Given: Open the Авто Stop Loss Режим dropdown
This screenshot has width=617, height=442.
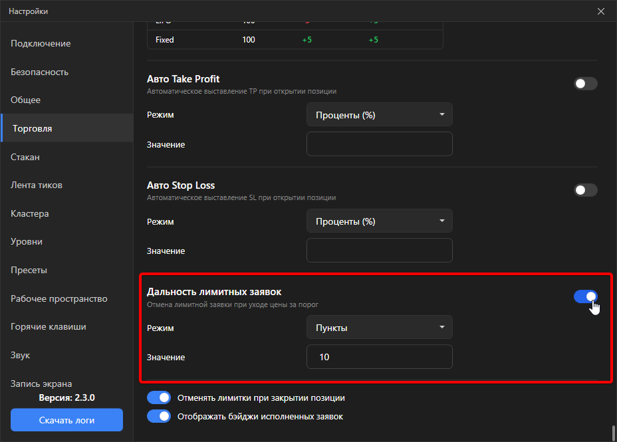Looking at the screenshot, I should click(380, 221).
